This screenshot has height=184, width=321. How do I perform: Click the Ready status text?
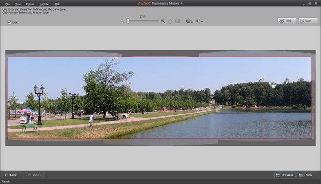(6, 181)
